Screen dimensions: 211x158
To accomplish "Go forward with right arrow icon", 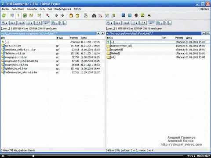I will tap(62, 15).
